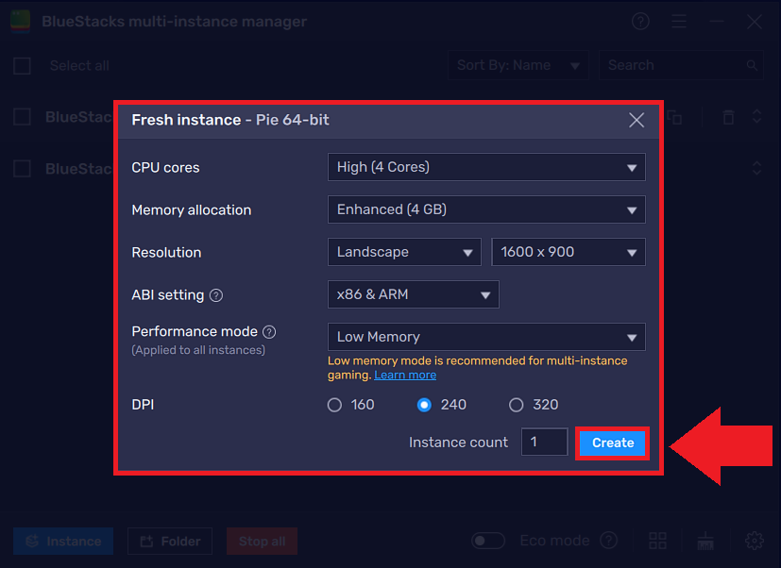Screen dimensions: 781x568
Task: Close the multi-instance manager window
Action: (755, 22)
